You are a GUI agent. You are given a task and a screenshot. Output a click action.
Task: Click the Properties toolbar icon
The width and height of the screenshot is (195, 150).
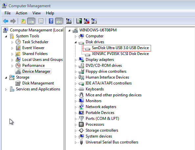pos(41,21)
